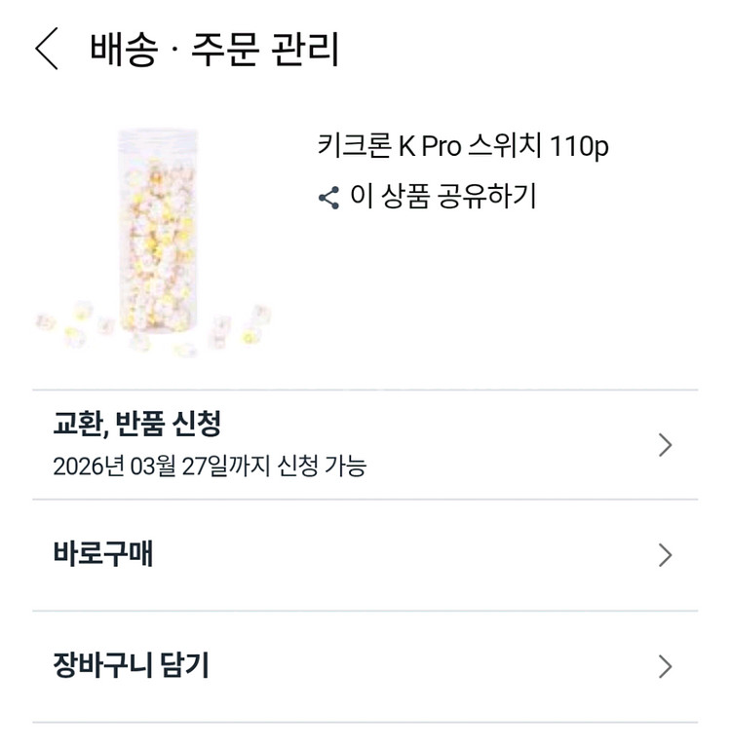The width and height of the screenshot is (731, 747).
Task: Click the 신청 가능 subtitle under exchange row
Action: (322, 466)
